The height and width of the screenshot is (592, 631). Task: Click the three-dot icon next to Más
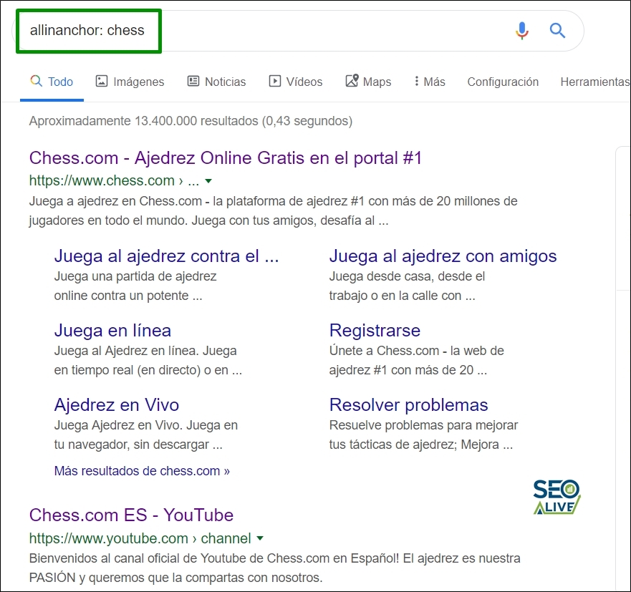click(417, 82)
